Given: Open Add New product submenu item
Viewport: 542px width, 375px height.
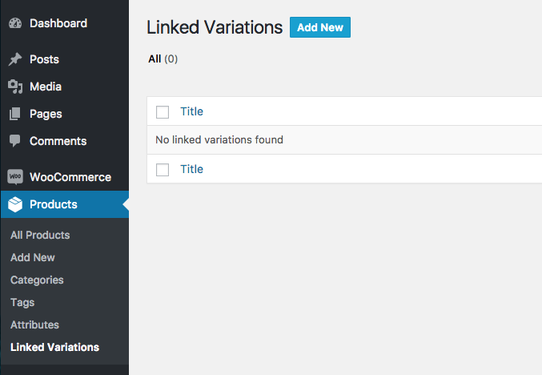Looking at the screenshot, I should [33, 257].
